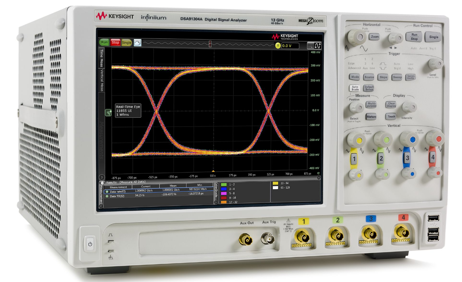The width and height of the screenshot is (462, 282).
Task: Open the Time Meas side tab
Action: point(101,58)
